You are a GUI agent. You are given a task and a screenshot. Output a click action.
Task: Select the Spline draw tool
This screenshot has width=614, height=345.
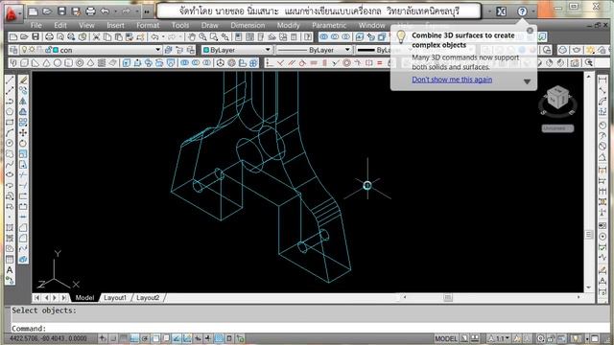tap(10, 164)
